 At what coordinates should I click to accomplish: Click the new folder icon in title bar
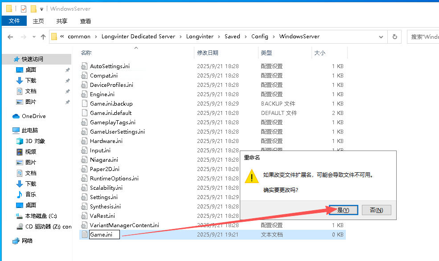(33, 9)
